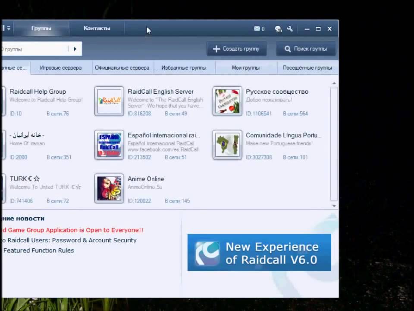
Task: Click the ID:816208 text
Action: (x=139, y=114)
